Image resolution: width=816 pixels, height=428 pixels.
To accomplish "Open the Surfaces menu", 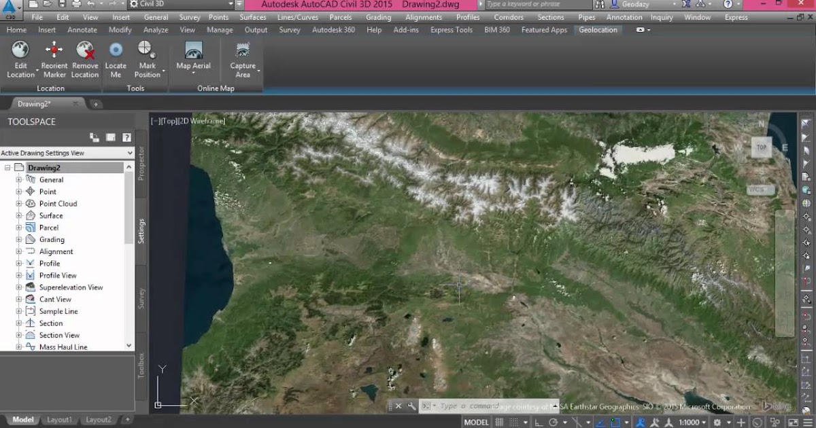I will coord(253,17).
